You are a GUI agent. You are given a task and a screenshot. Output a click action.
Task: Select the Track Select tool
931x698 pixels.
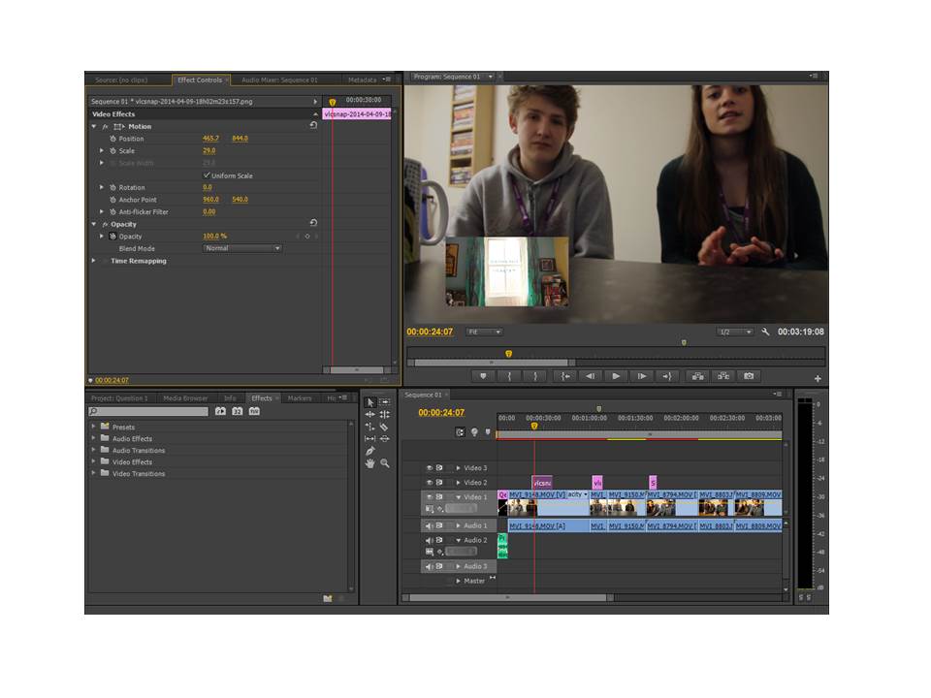click(x=385, y=402)
